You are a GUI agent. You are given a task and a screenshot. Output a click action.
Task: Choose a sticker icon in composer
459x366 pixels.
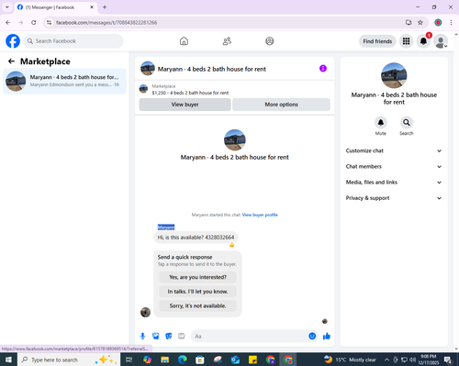tap(169, 337)
